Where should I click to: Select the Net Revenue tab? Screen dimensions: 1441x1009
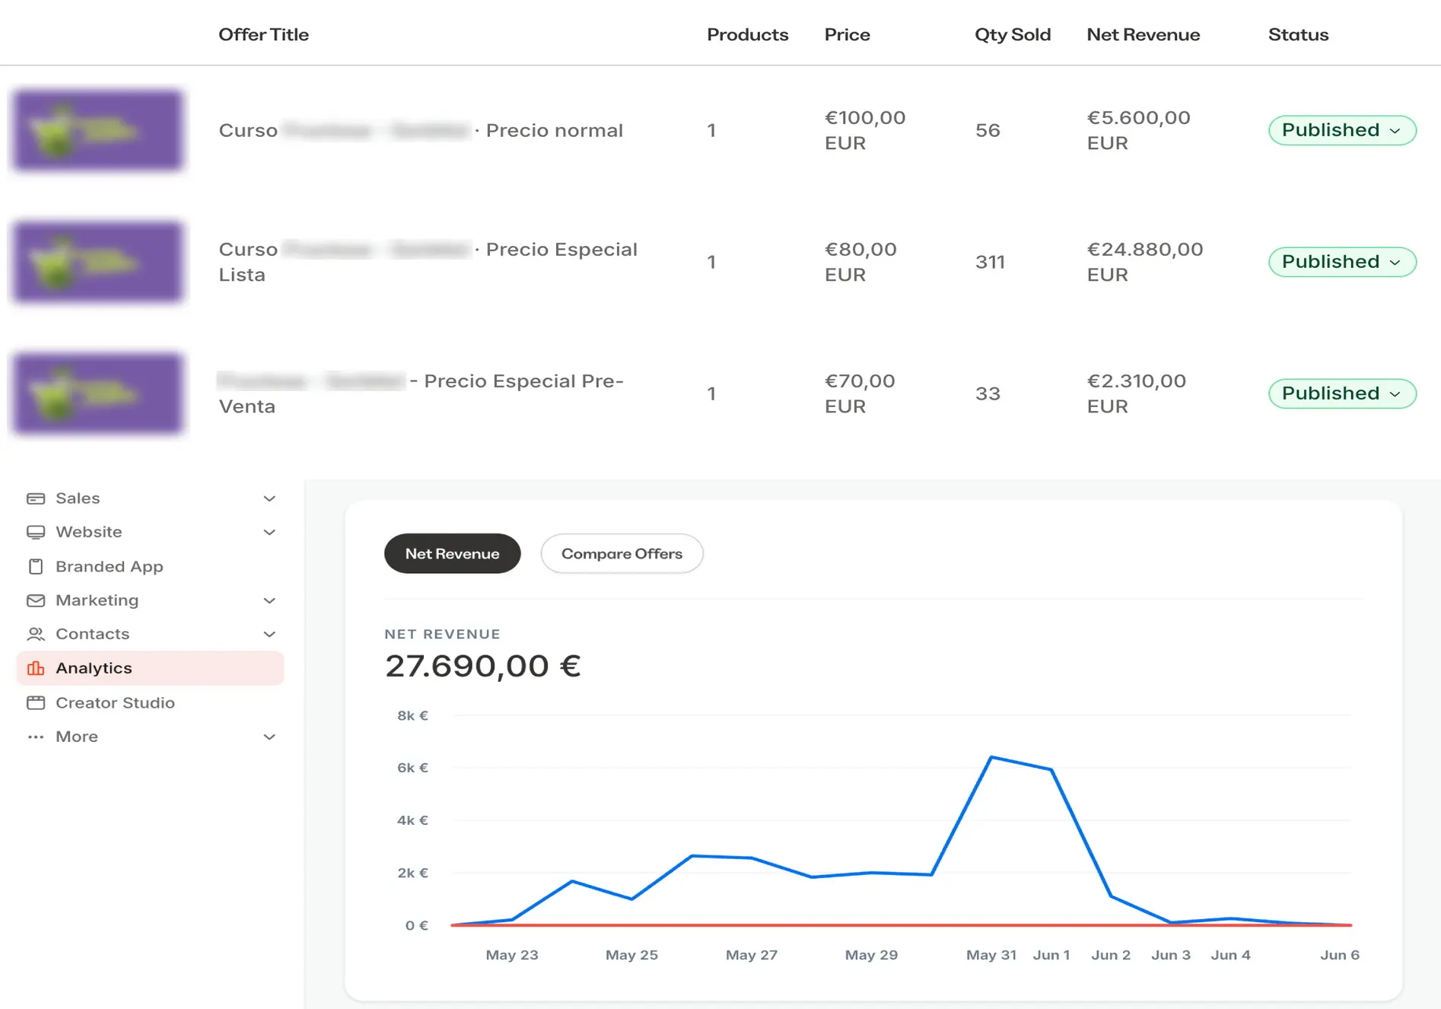452,553
